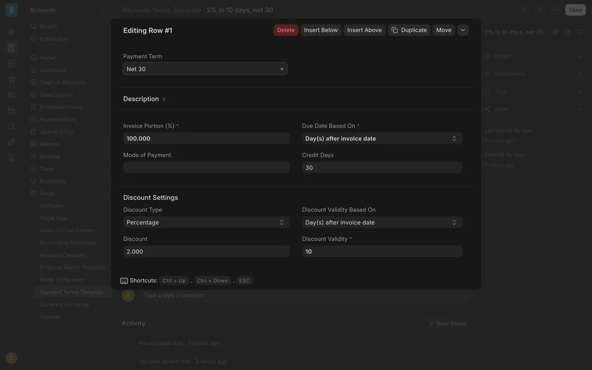Edit the Discount Validity field

[x=382, y=252]
